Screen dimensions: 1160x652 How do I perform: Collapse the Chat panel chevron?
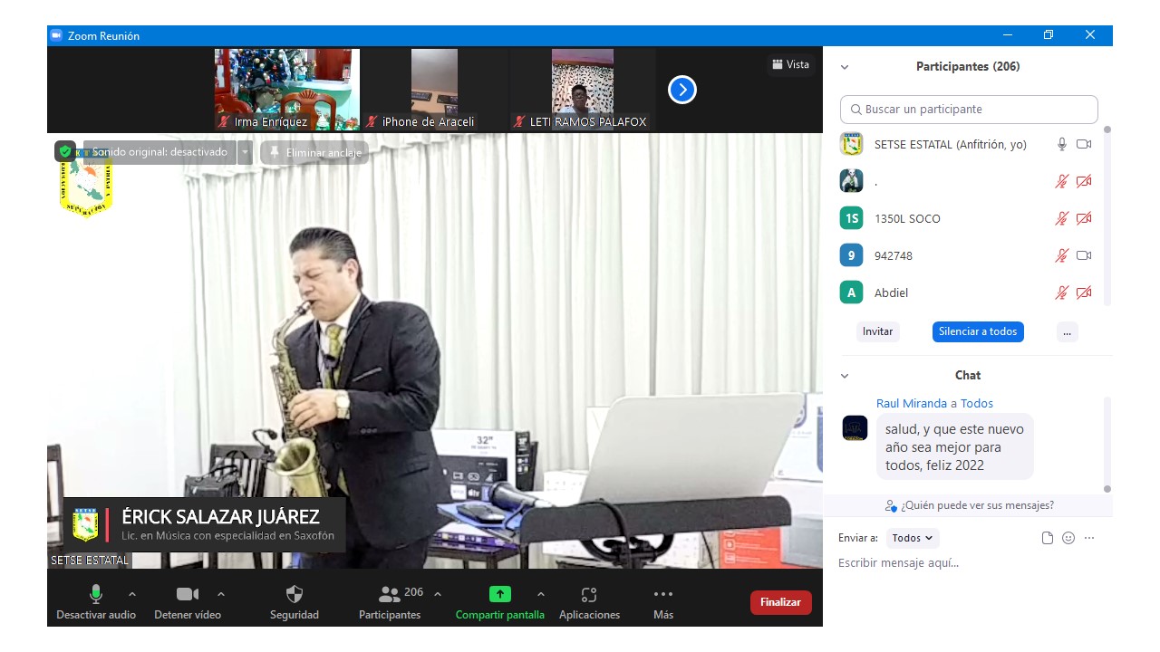point(845,376)
